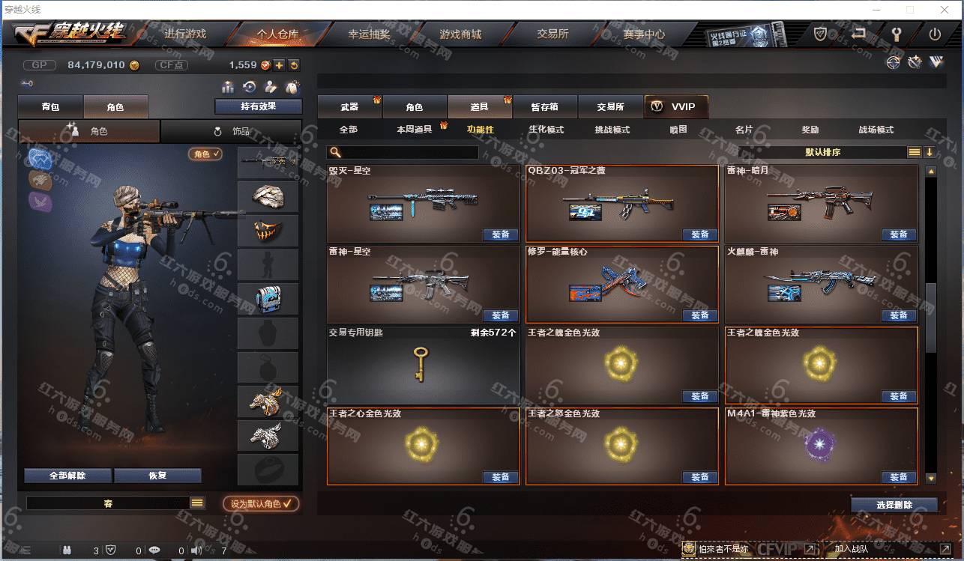The width and height of the screenshot is (964, 561).
Task: Click the ranking podium icon above 持有效果
Action: [227, 87]
